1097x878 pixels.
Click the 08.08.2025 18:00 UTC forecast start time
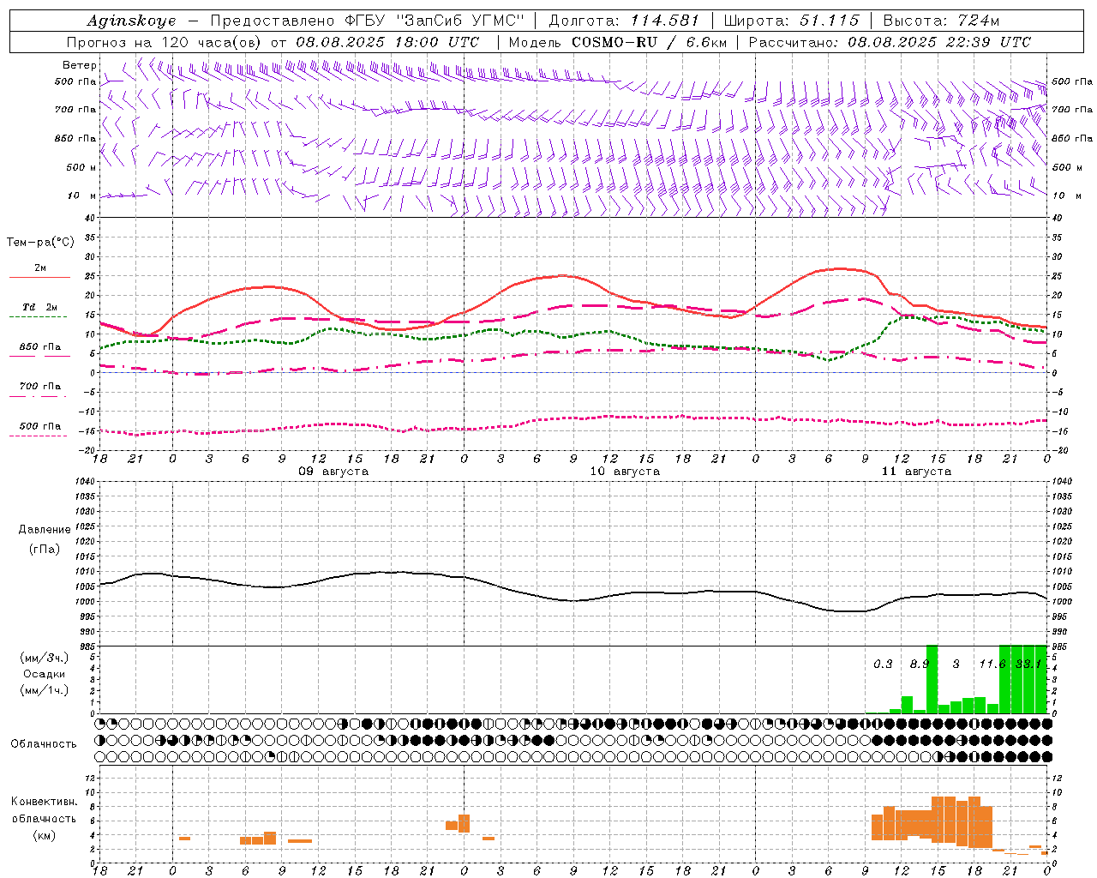tap(387, 42)
